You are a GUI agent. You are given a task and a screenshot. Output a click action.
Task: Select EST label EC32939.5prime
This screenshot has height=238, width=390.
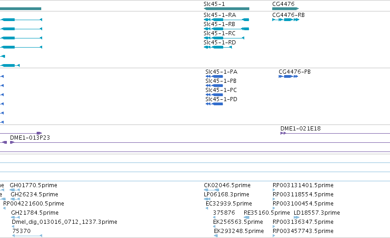pyautogui.click(x=229, y=204)
